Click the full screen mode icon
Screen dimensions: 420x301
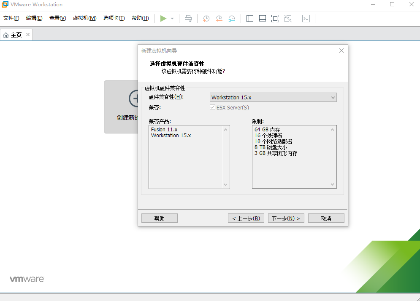click(275, 19)
